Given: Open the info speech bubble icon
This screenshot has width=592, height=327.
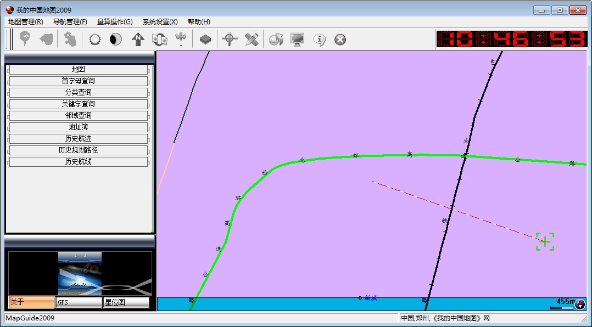Looking at the screenshot, I should 320,40.
